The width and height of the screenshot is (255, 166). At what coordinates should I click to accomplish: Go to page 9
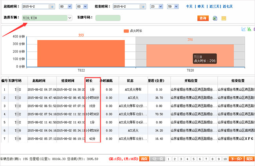[219, 159]
